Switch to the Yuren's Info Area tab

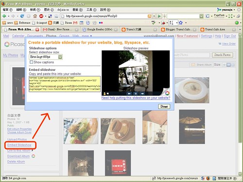point(218,30)
